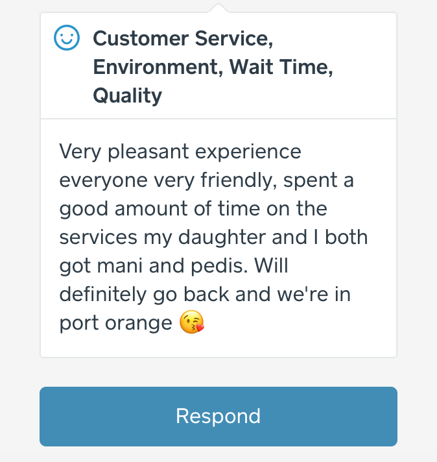Screen dimensions: 437x462
Task: Select the "Customer Service," heading line
Action: pyautogui.click(x=183, y=39)
